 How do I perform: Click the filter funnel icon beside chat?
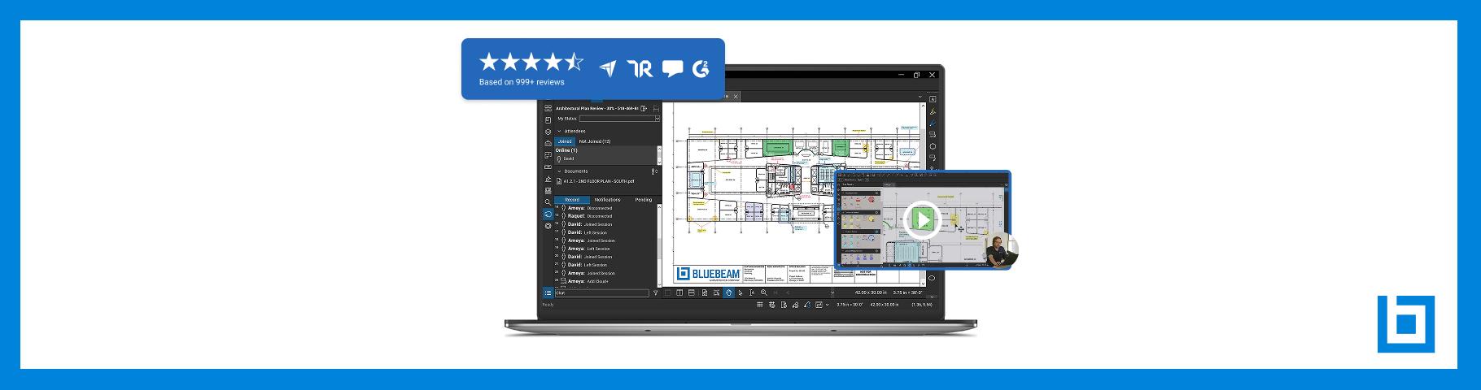[656, 292]
